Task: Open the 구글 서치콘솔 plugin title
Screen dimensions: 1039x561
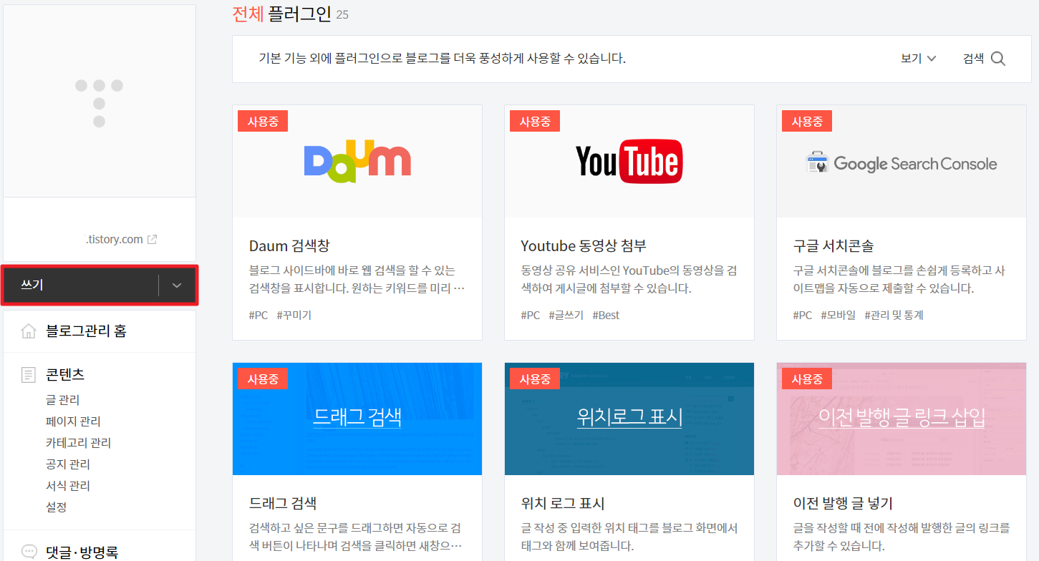Action: pos(833,246)
